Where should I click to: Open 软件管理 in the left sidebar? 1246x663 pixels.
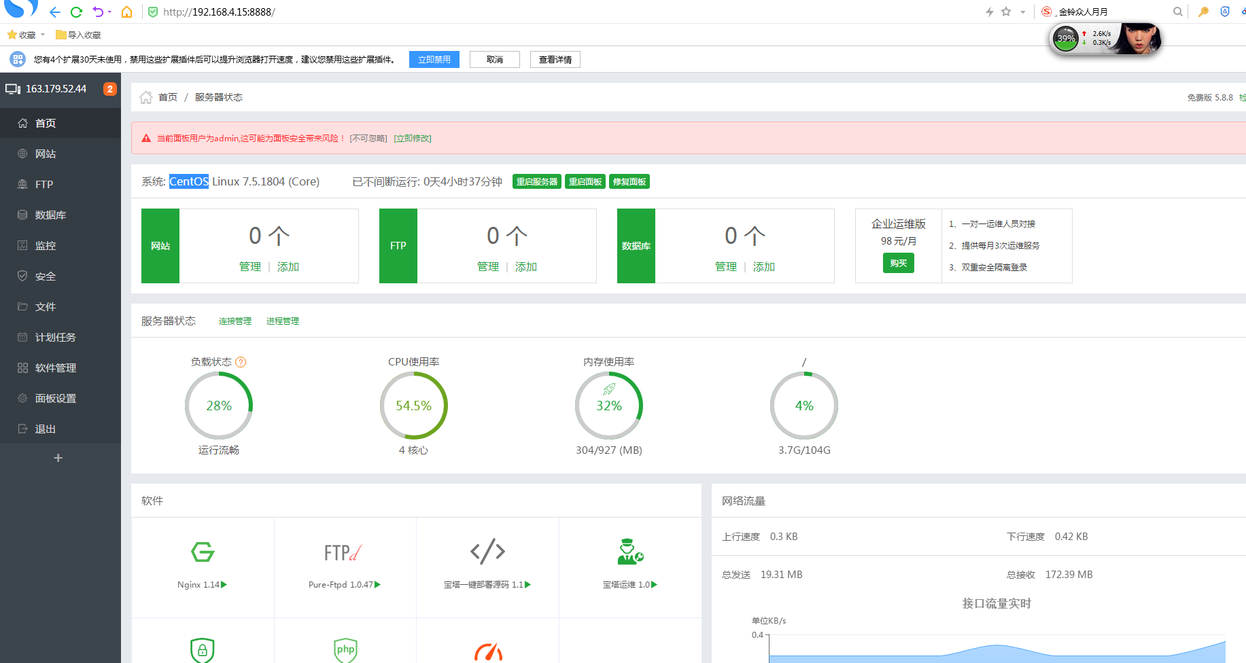coord(60,368)
